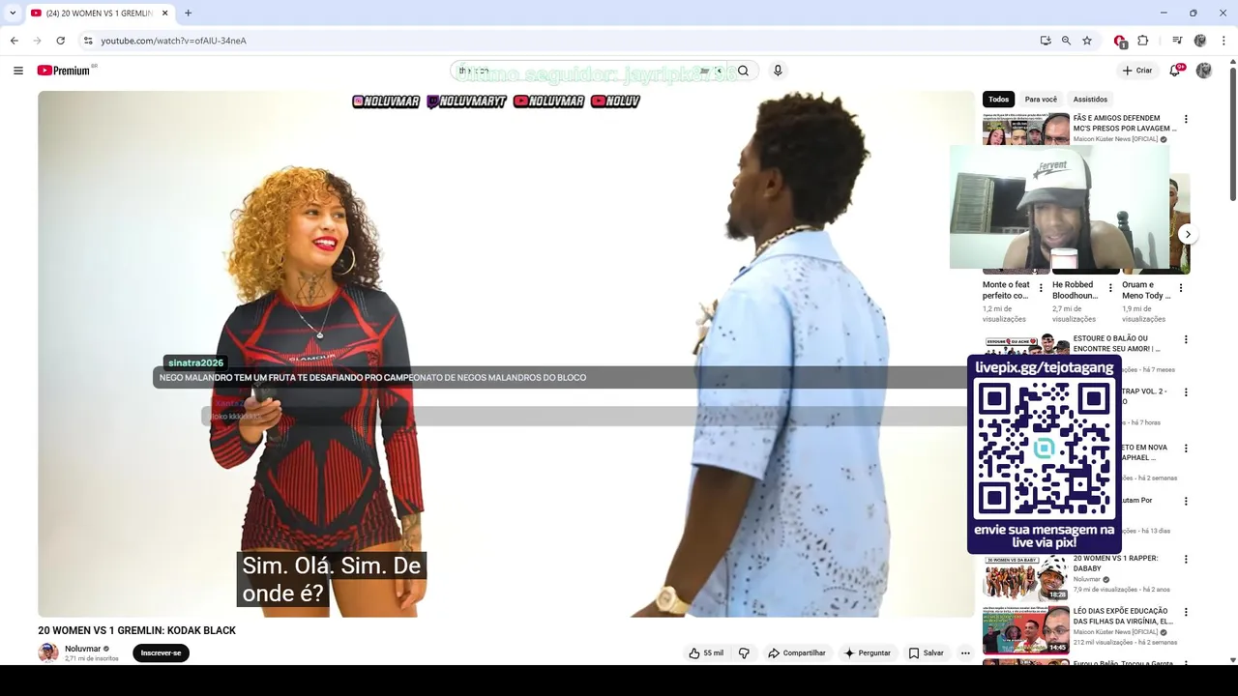Close the 20 WOMEN VS 1 GREMLIN tab

tap(164, 14)
